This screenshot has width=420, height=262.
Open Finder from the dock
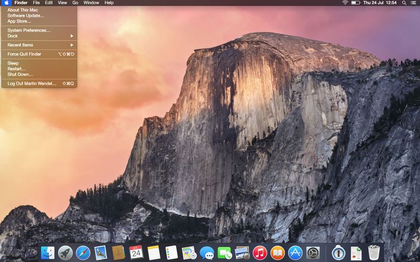pyautogui.click(x=48, y=253)
